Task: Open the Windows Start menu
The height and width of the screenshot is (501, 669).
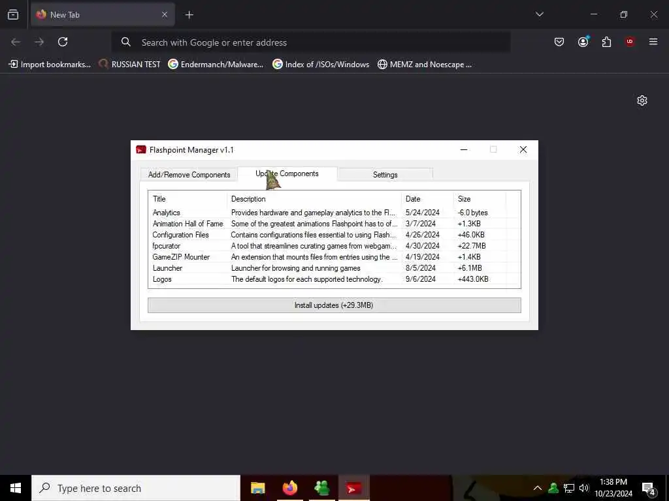Action: coord(16,488)
